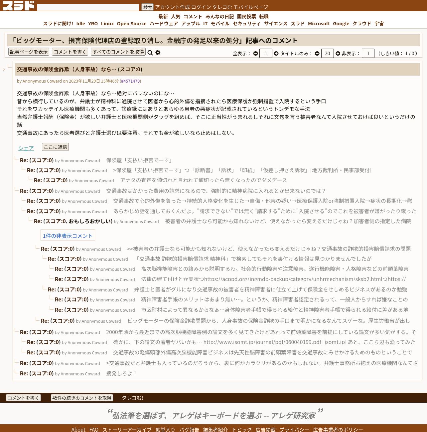Image resolution: width=427 pixels, height=432 pixels.
Task: Open the comment ID #4571479 link
Action: click(130, 81)
